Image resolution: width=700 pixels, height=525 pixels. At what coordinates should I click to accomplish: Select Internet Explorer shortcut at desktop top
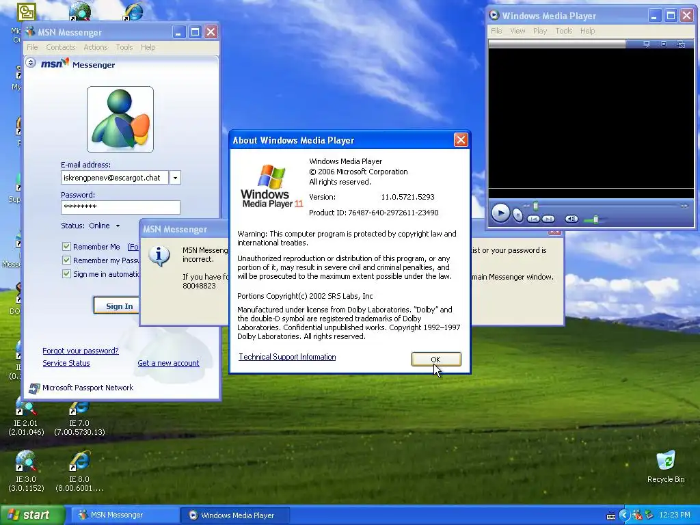click(x=133, y=11)
